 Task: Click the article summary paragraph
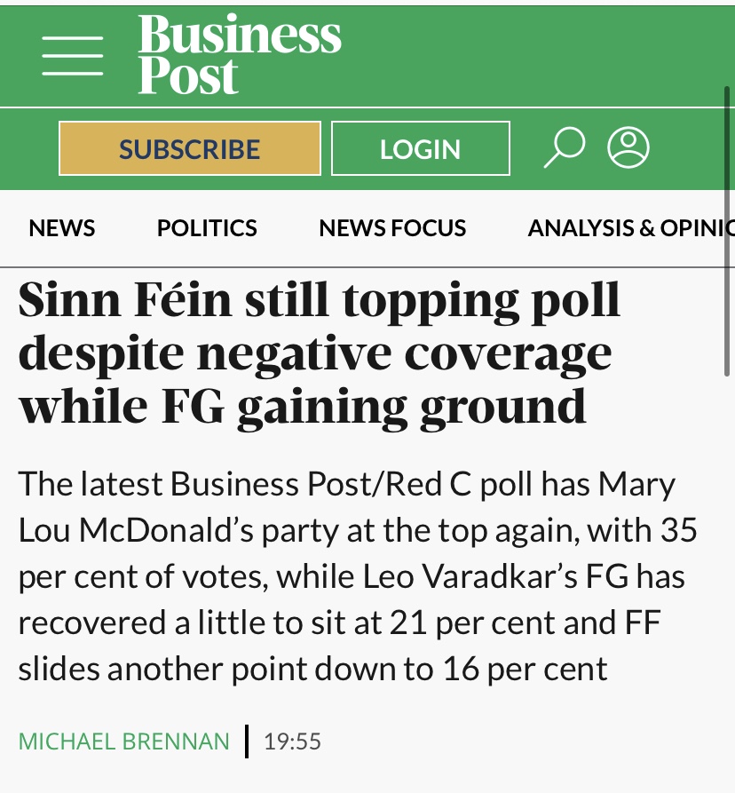355,576
